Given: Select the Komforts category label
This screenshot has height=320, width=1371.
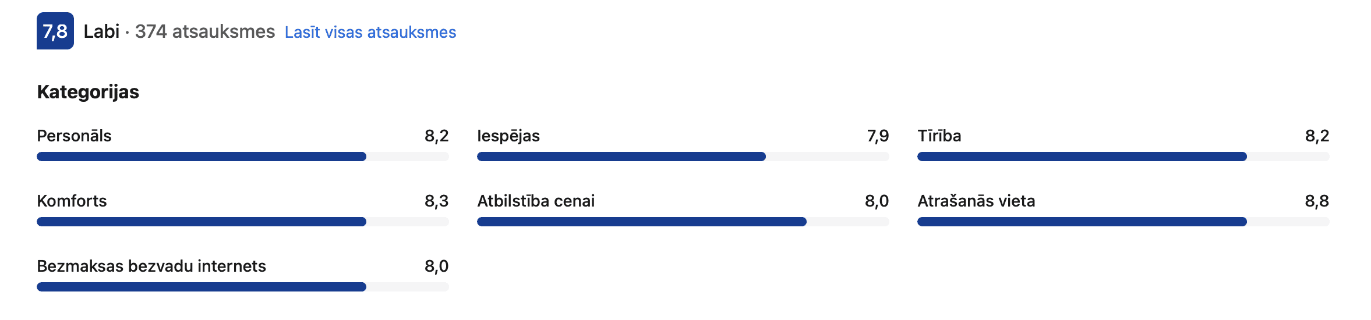Looking at the screenshot, I should click(72, 201).
